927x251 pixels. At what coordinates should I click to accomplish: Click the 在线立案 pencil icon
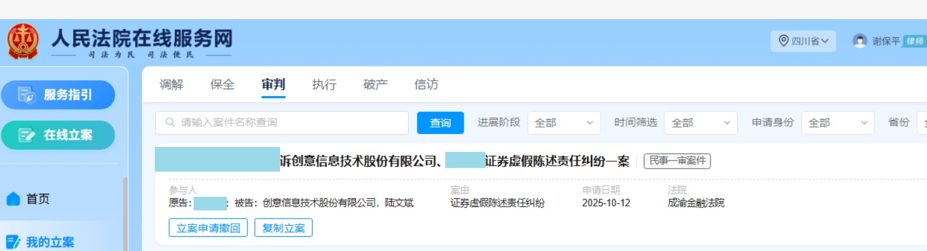27,135
